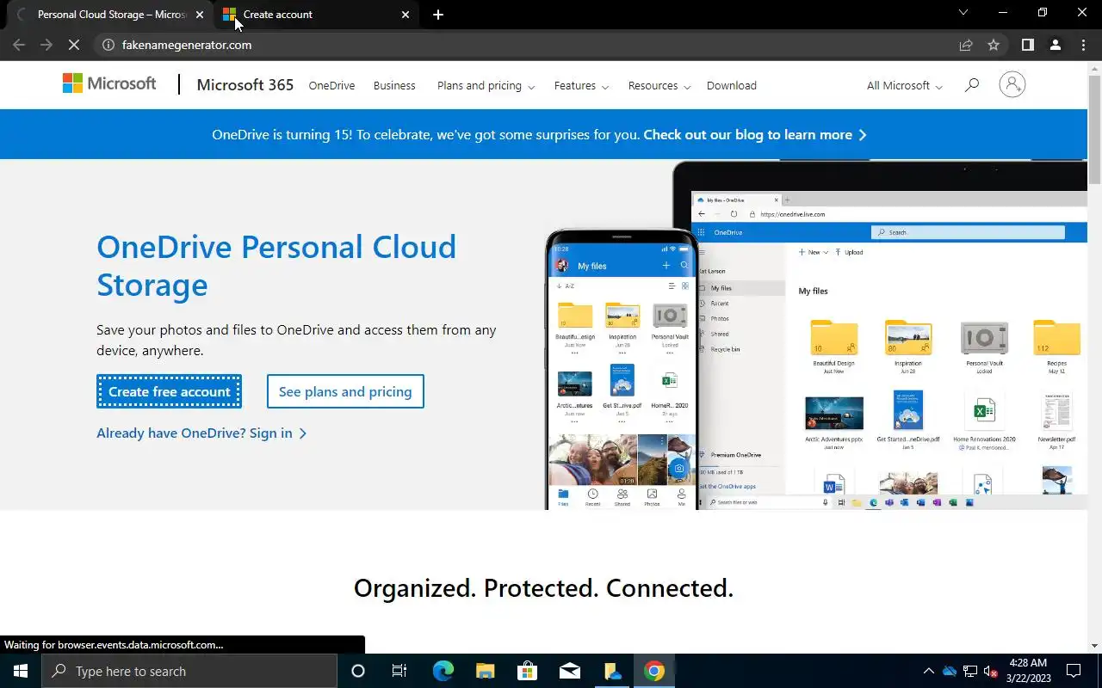Toggle Chrome side panel icon

[1027, 45]
